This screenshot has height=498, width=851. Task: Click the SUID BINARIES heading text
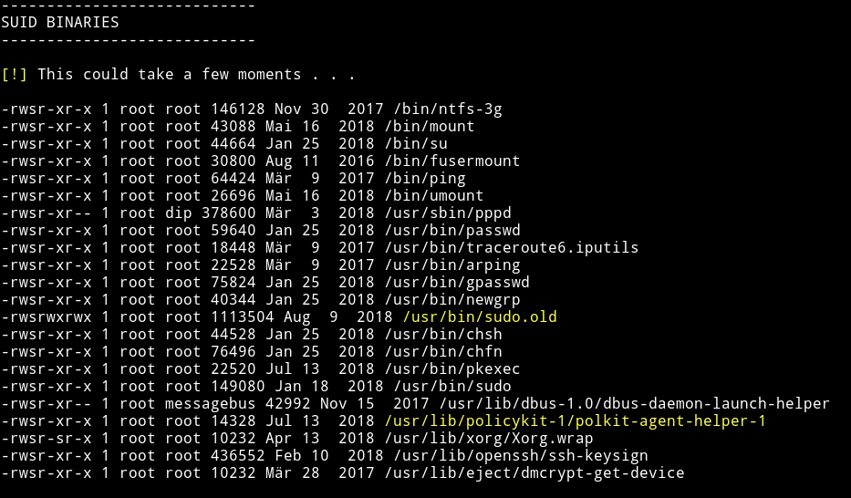(x=60, y=22)
